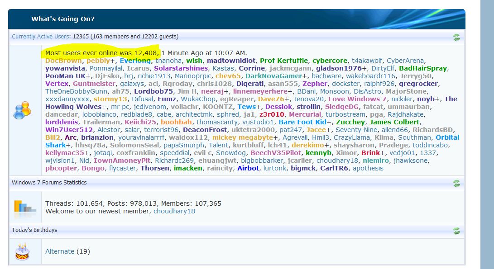Select user Win7User512

[69, 130]
